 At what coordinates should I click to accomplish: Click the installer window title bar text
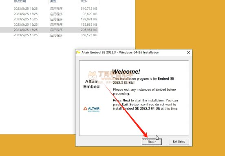click(x=120, y=52)
